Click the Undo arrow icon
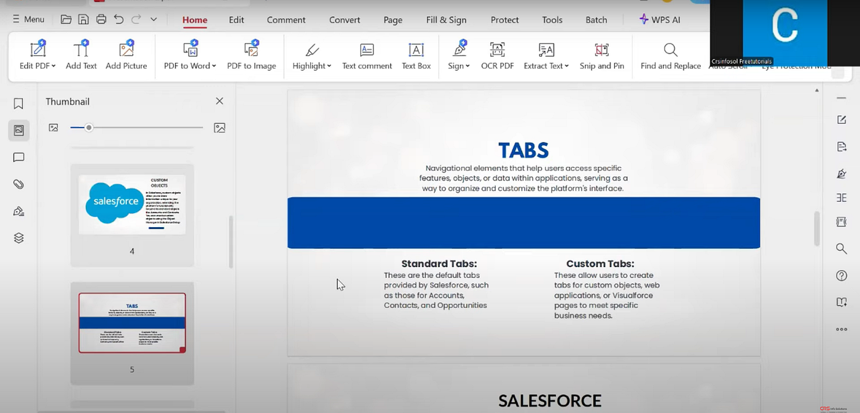 click(119, 20)
